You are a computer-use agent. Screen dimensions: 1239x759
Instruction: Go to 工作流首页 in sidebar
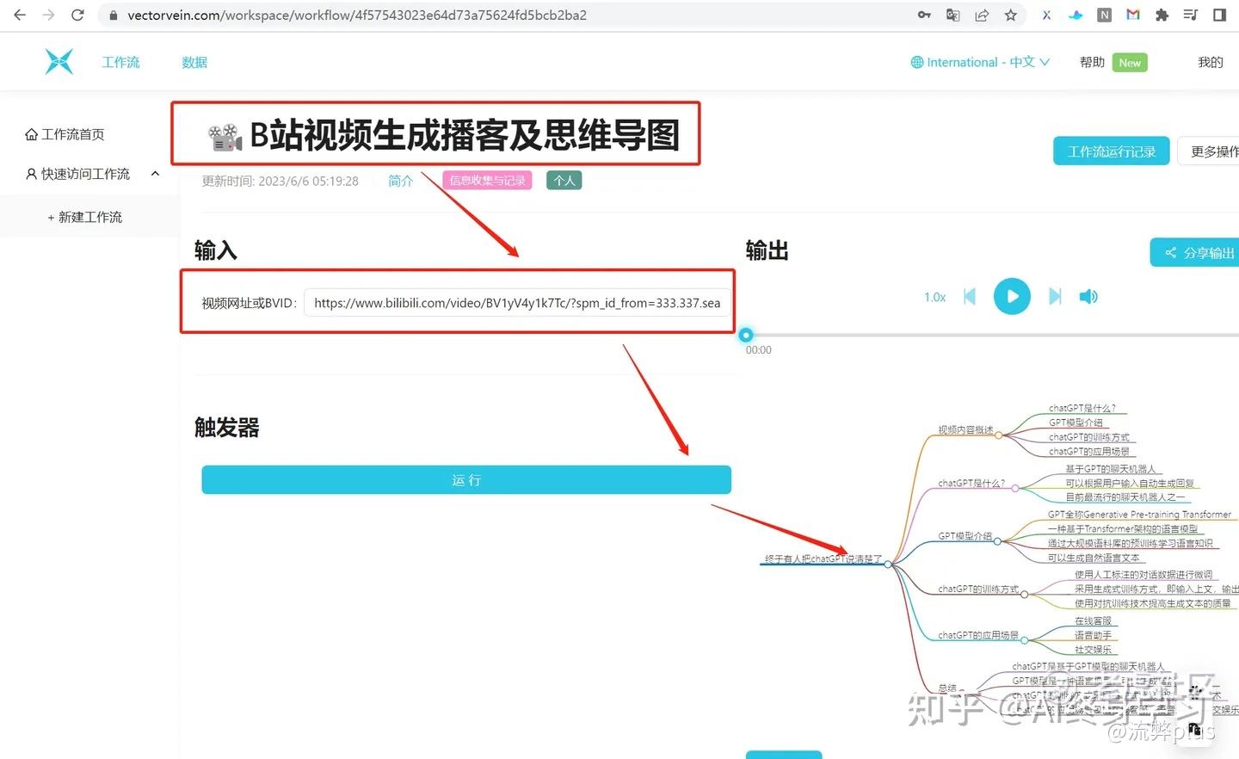click(65, 134)
